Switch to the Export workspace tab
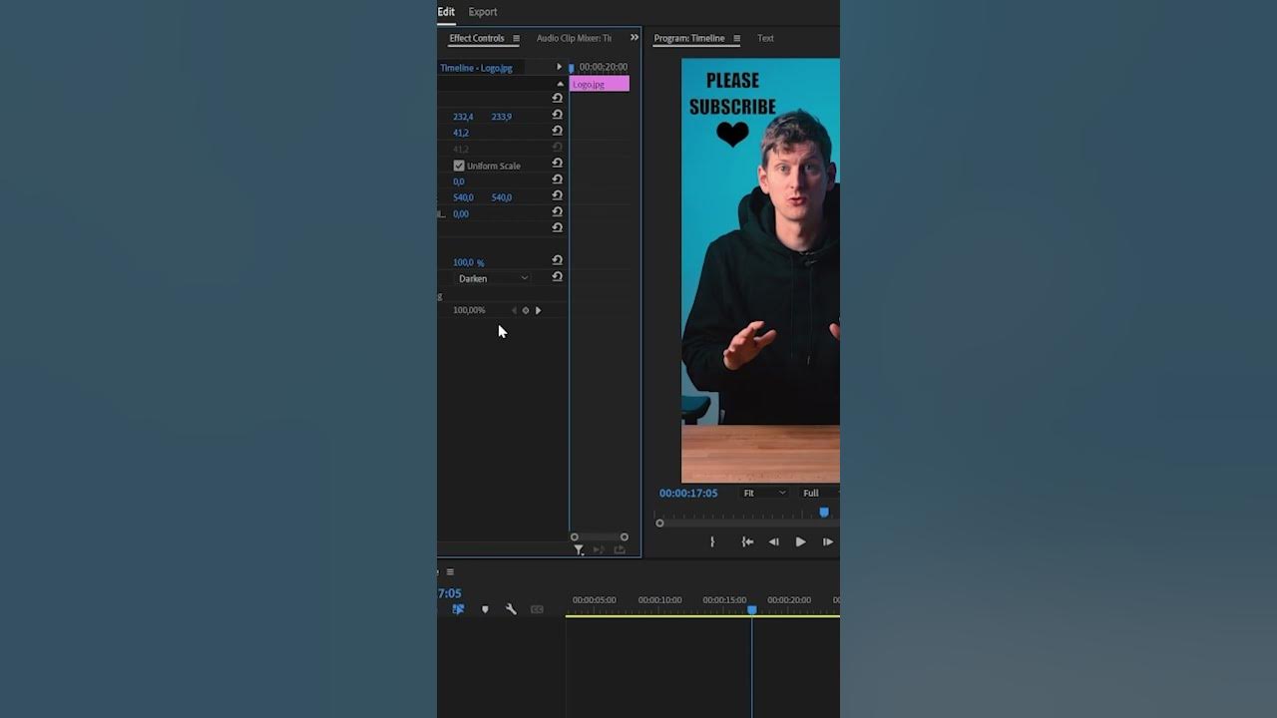The image size is (1277, 718). [483, 12]
